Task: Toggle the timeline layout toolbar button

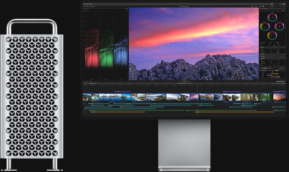Action: click(x=275, y=4)
